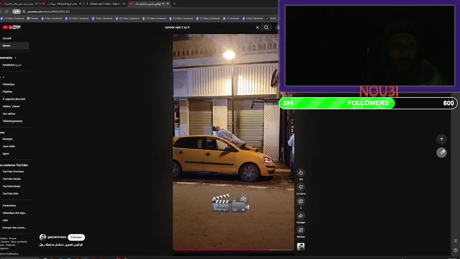Viewport: 460px width, 259px height.
Task: Click the red shorts progress bar
Action: 233,249
